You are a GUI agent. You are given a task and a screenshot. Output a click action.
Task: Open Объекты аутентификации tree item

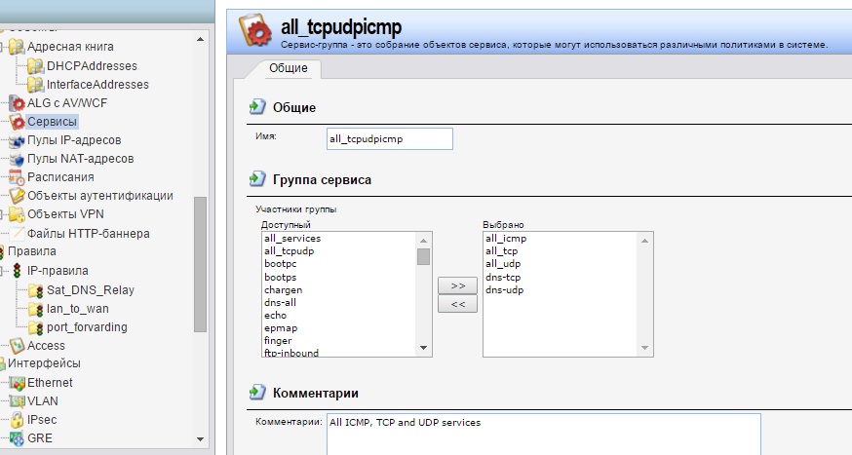(x=100, y=196)
